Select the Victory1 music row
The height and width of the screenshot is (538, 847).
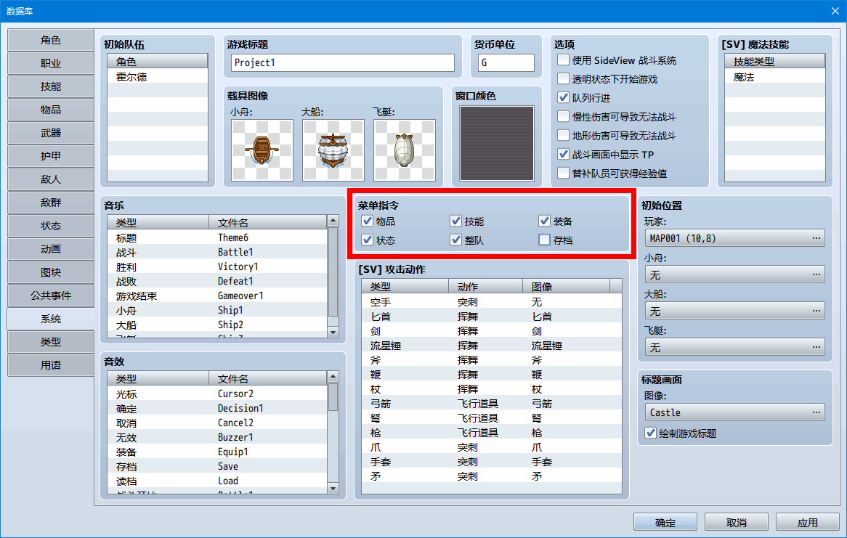coord(218,267)
